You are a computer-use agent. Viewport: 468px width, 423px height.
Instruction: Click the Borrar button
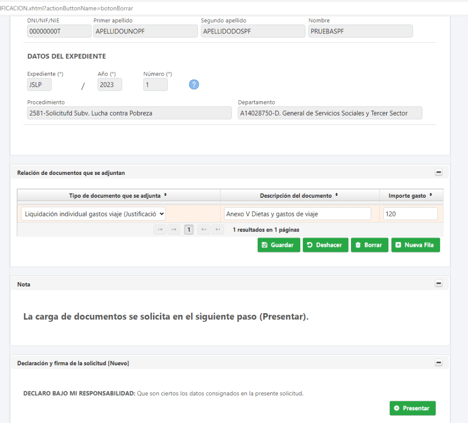(369, 245)
